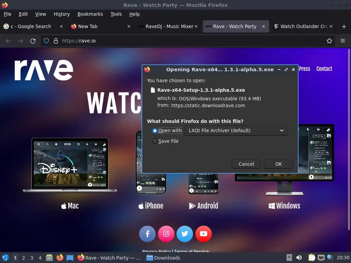Switch to the c - Google Search tab
Screen dimensions: 351x263
click(x=34, y=26)
